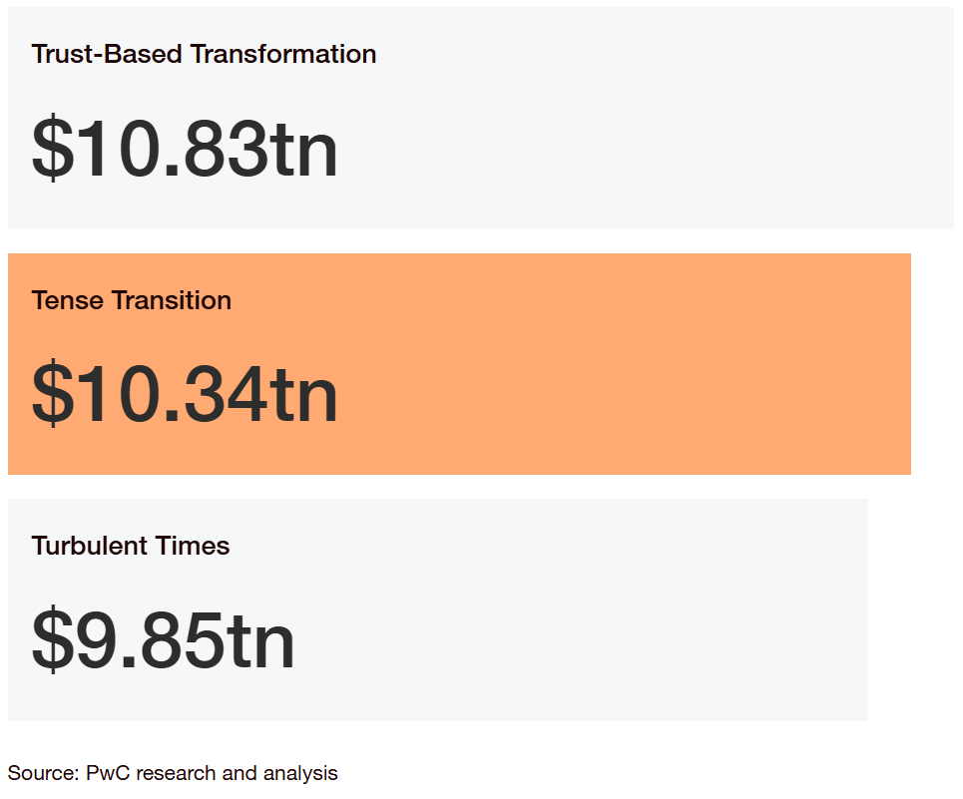Click the word Times in bottom bar

pyautogui.click(x=193, y=546)
